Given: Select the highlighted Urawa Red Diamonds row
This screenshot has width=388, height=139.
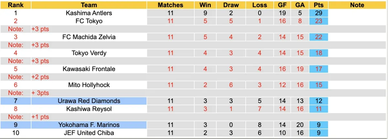Looking at the screenshot, I should tap(89, 101).
